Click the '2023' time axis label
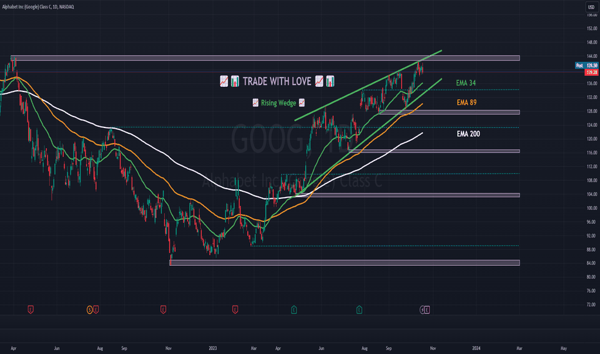Screen dimensions: 600x354 click(212, 348)
